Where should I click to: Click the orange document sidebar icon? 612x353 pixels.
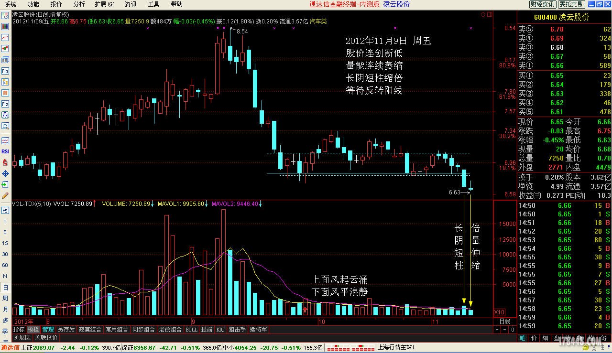coord(5,93)
